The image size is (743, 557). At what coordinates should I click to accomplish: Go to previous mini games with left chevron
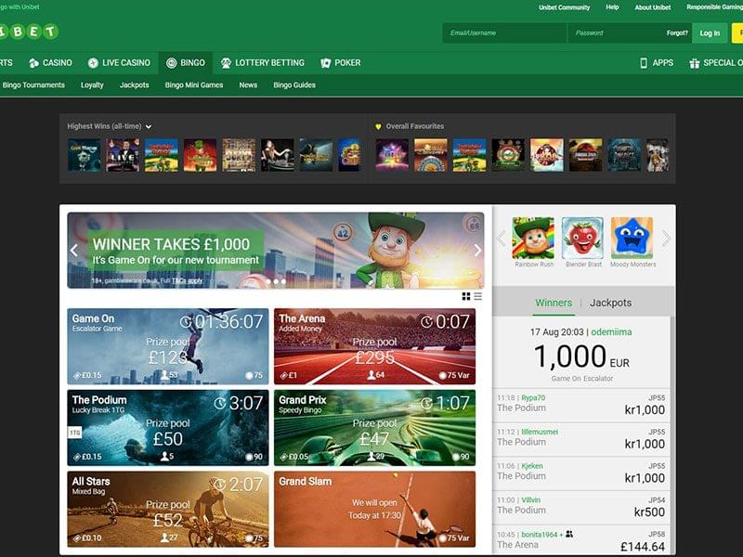[502, 238]
